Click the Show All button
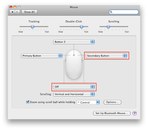 tap(29, 12)
